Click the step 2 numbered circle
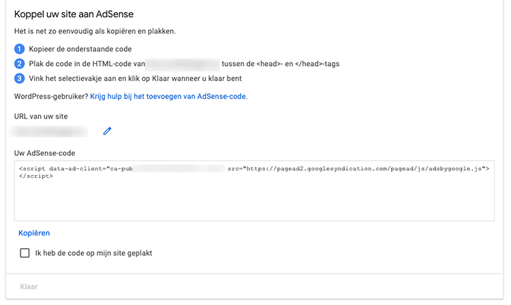The image size is (511, 305). coord(20,64)
